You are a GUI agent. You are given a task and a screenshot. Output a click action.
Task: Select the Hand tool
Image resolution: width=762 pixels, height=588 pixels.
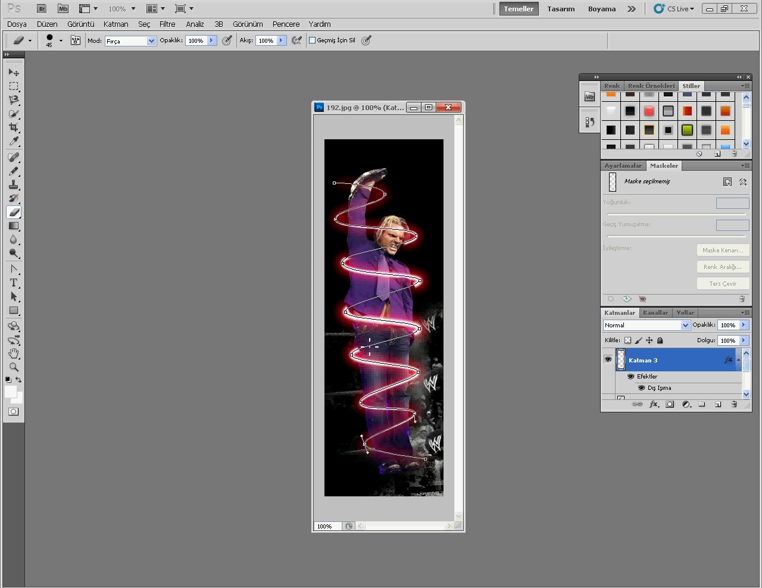point(14,354)
